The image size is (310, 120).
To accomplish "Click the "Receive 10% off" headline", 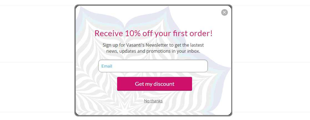I will point(153,33).
